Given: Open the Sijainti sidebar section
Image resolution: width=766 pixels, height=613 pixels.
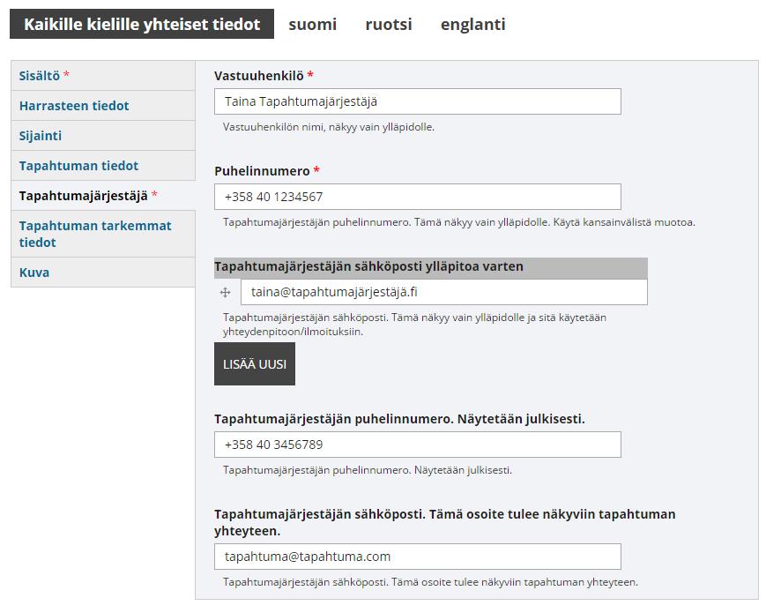Looking at the screenshot, I should pyautogui.click(x=103, y=136).
